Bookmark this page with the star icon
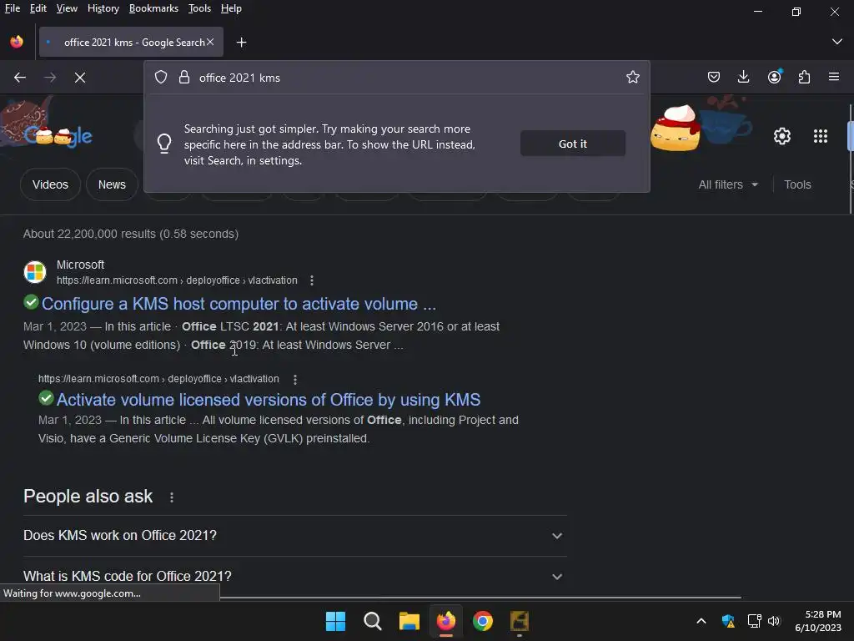 pyautogui.click(x=632, y=78)
